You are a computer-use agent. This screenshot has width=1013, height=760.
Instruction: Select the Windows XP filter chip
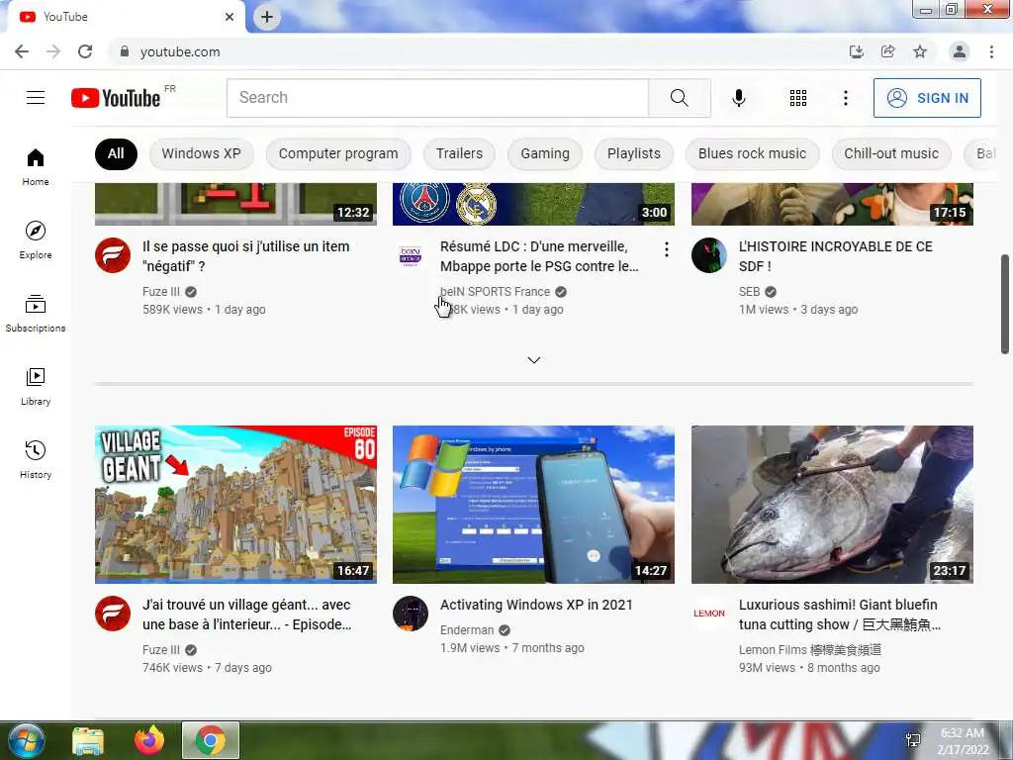(201, 153)
